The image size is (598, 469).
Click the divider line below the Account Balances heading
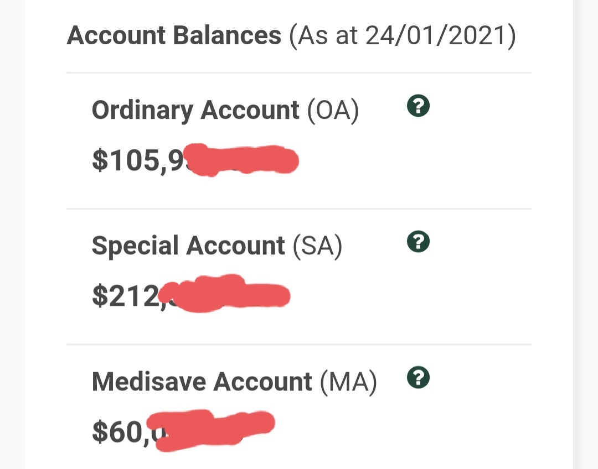[x=299, y=72]
